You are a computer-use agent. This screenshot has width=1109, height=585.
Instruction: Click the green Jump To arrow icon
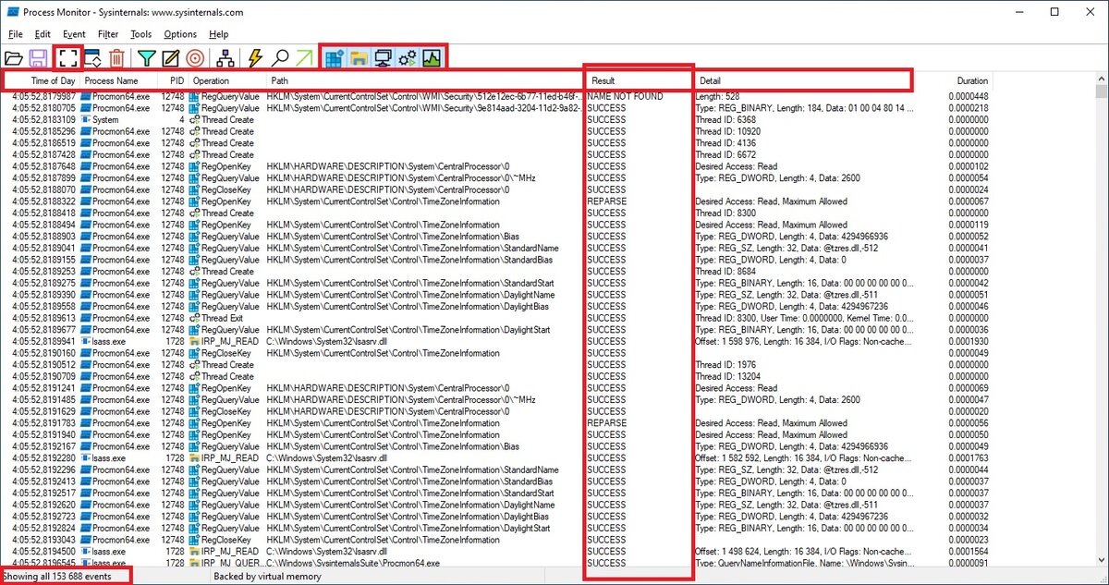(304, 58)
